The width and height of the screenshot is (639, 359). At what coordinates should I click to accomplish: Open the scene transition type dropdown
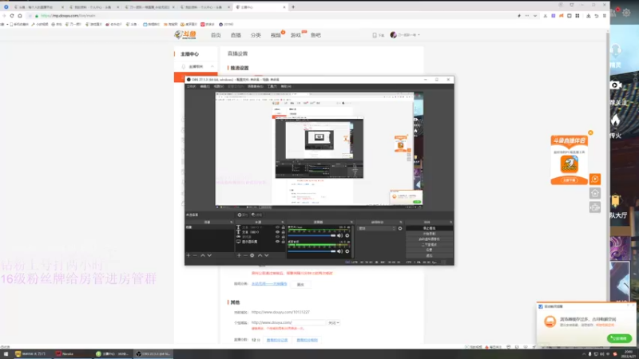click(377, 228)
